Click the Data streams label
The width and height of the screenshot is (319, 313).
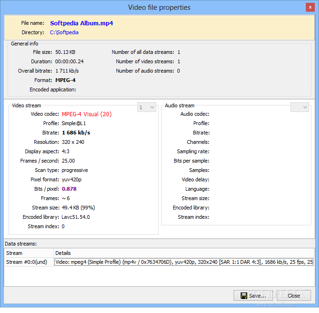[x=21, y=244]
